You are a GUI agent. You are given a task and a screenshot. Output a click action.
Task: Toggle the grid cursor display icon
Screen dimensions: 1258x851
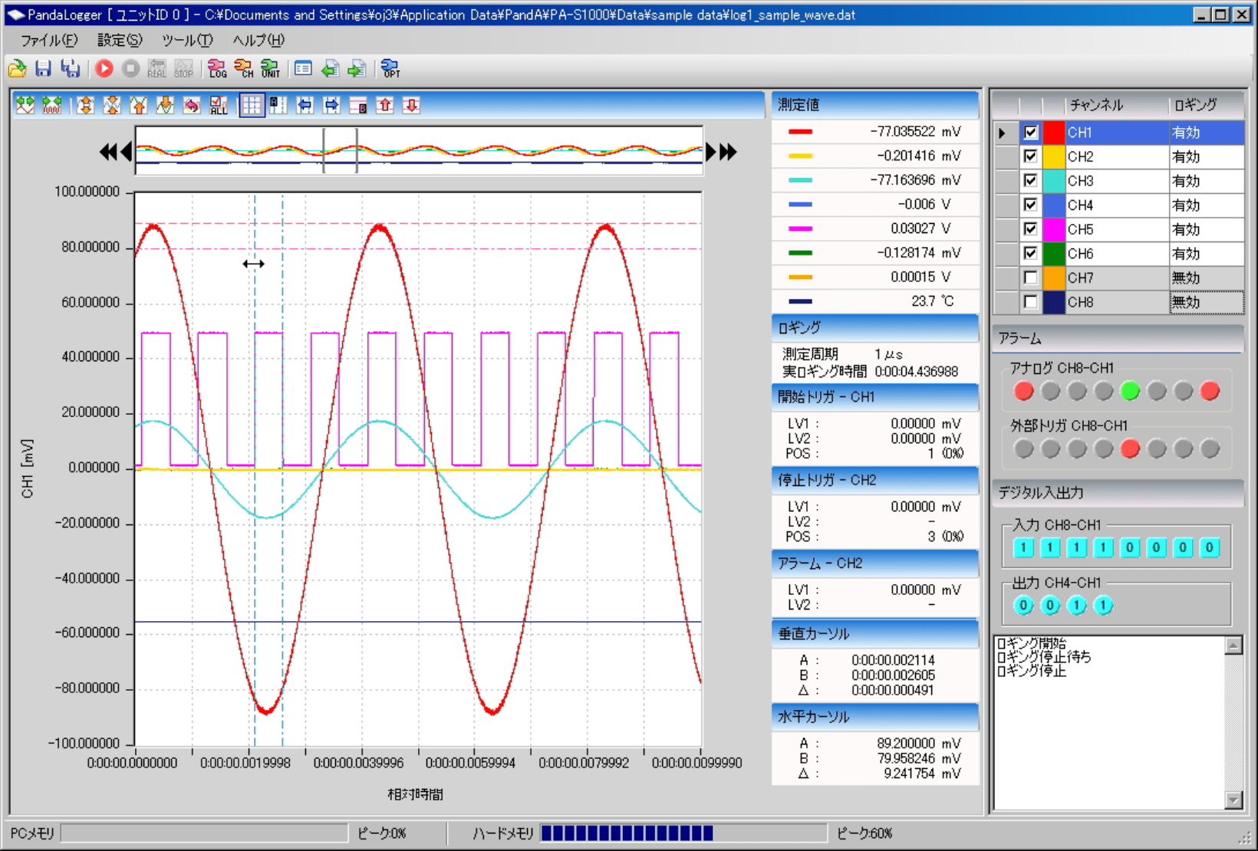[x=252, y=105]
